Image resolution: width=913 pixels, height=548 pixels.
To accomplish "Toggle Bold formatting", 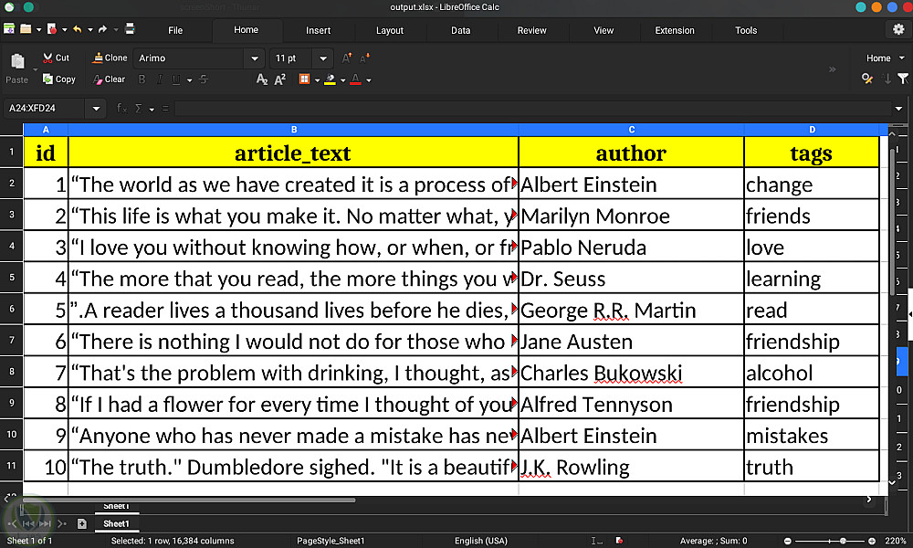I will tap(142, 79).
